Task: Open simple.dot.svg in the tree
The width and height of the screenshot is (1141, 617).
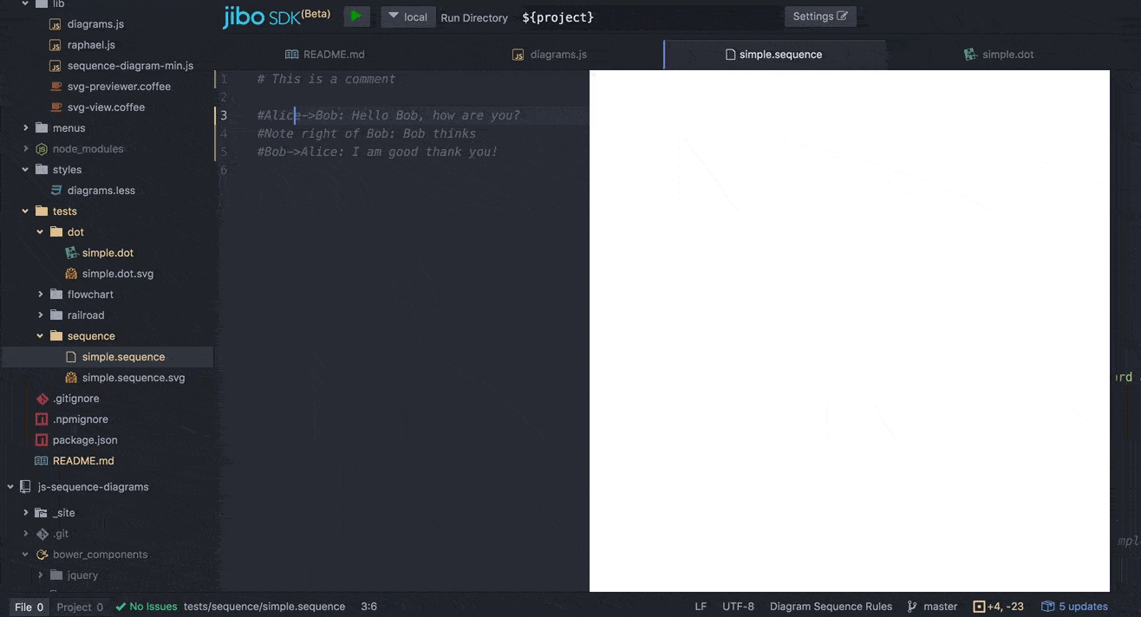Action: (x=118, y=274)
